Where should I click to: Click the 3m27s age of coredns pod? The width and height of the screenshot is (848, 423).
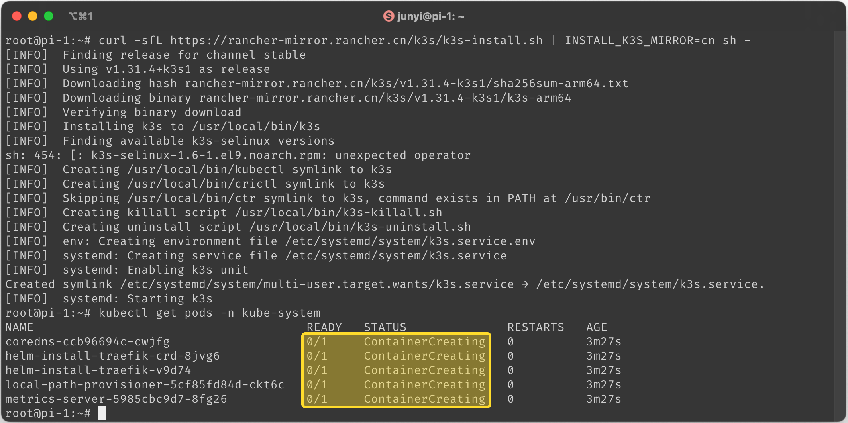pyautogui.click(x=604, y=342)
